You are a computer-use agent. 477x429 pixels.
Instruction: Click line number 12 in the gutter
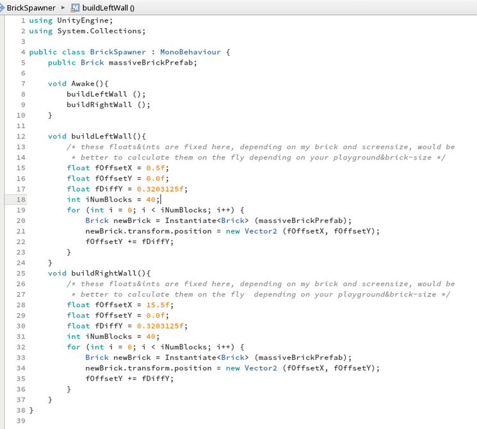(21, 136)
